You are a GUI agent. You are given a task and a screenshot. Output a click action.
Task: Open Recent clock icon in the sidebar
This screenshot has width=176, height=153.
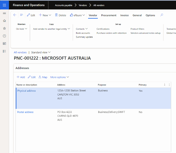coord(4,36)
